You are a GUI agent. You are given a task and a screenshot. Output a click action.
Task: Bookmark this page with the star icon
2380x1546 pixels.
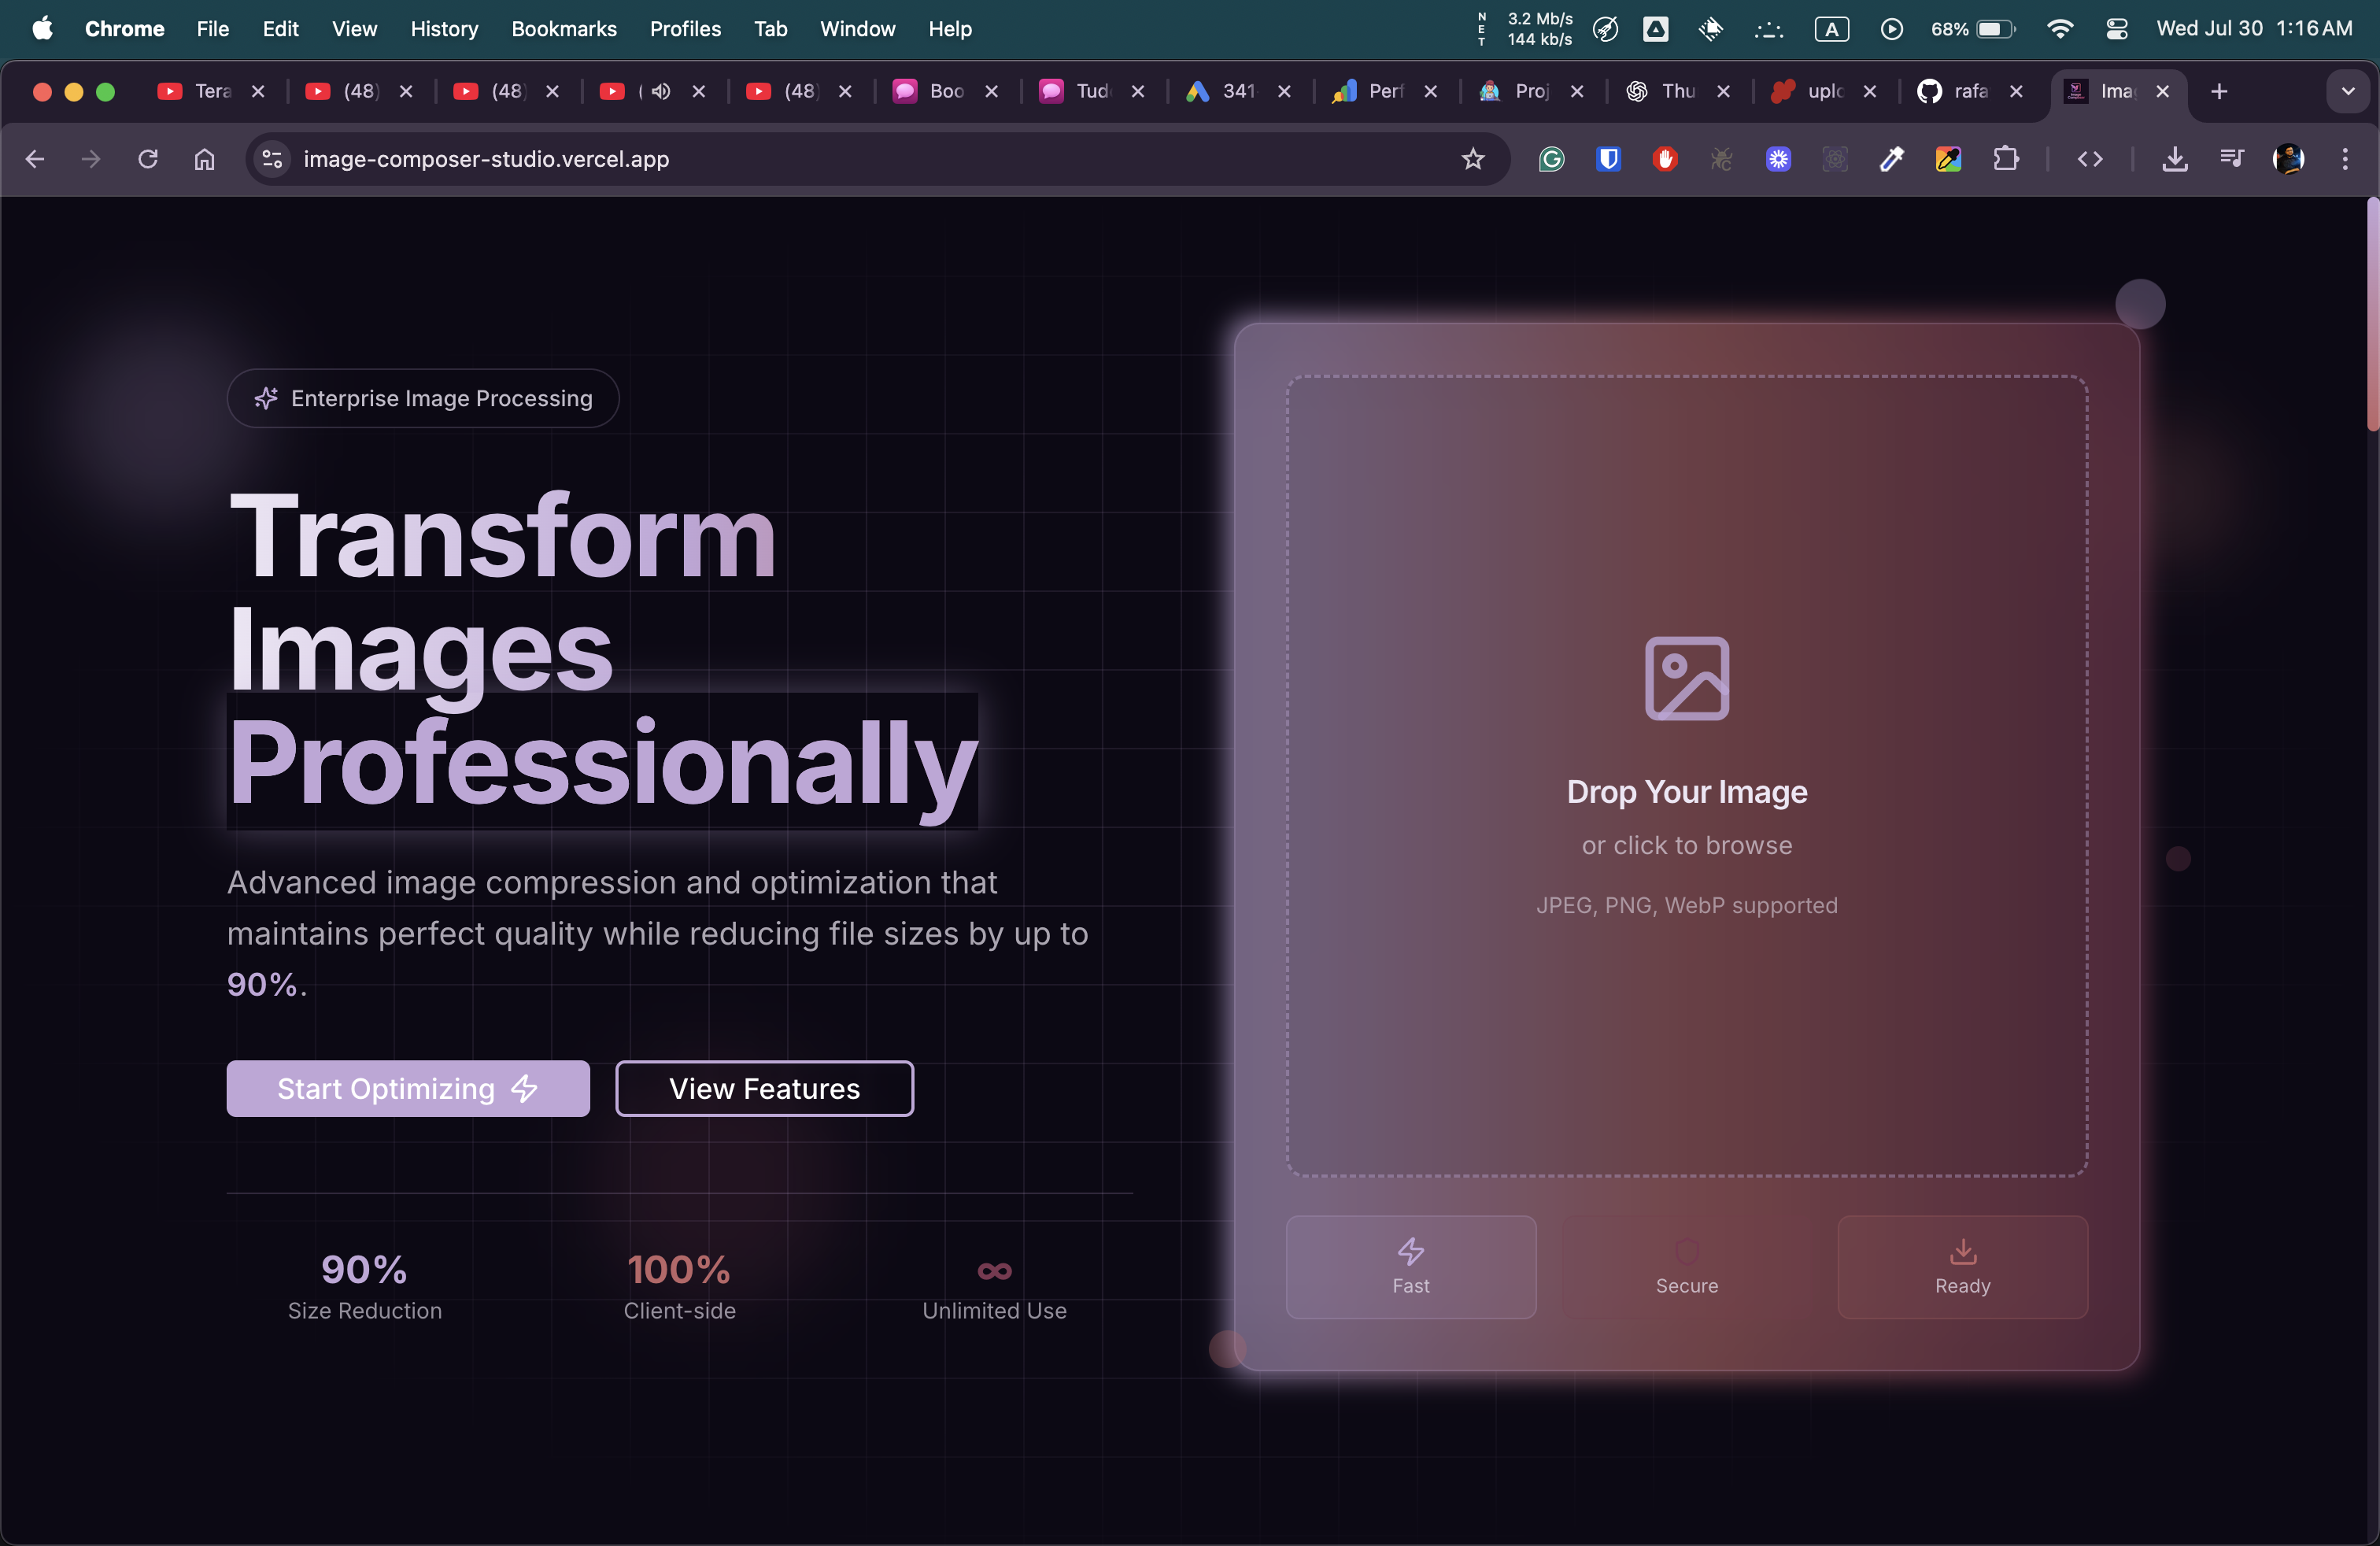pyautogui.click(x=1472, y=159)
